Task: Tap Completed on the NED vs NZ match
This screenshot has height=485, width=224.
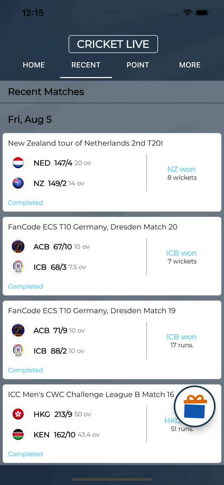Action: (x=25, y=202)
